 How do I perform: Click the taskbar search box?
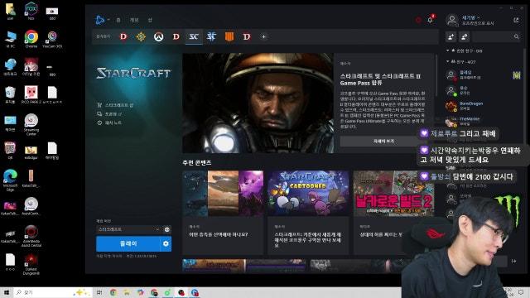(x=52, y=292)
